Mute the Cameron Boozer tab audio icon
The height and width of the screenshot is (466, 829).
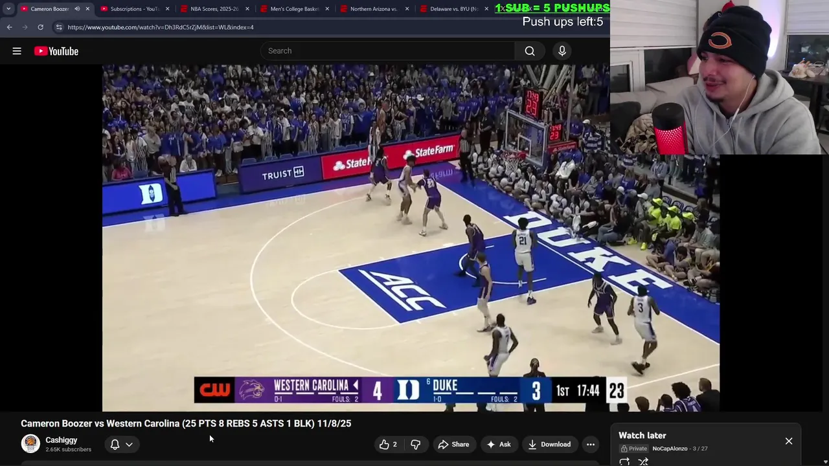tap(77, 9)
